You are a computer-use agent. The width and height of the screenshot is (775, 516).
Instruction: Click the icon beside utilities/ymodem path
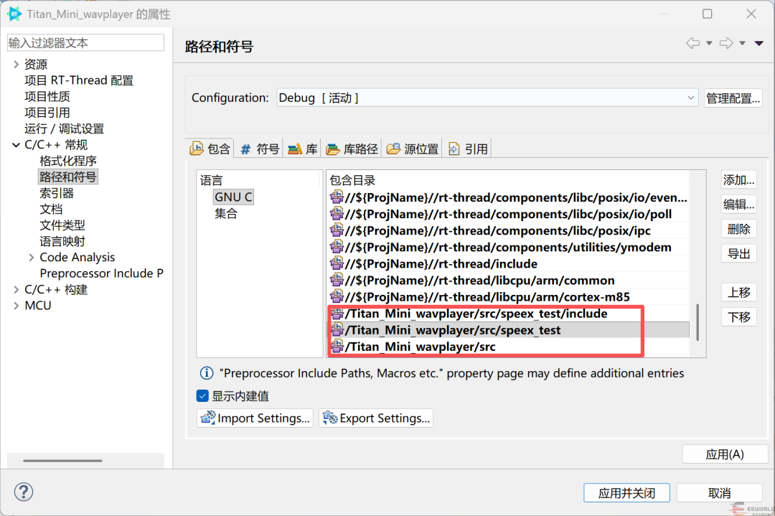coord(337,247)
